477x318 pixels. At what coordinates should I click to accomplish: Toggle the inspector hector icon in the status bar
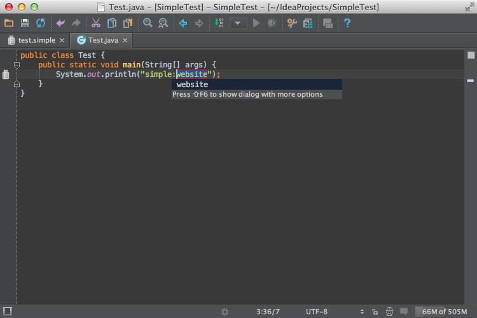click(x=389, y=311)
